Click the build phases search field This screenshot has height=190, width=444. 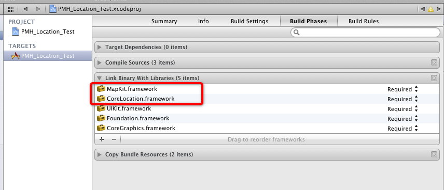click(x=365, y=33)
